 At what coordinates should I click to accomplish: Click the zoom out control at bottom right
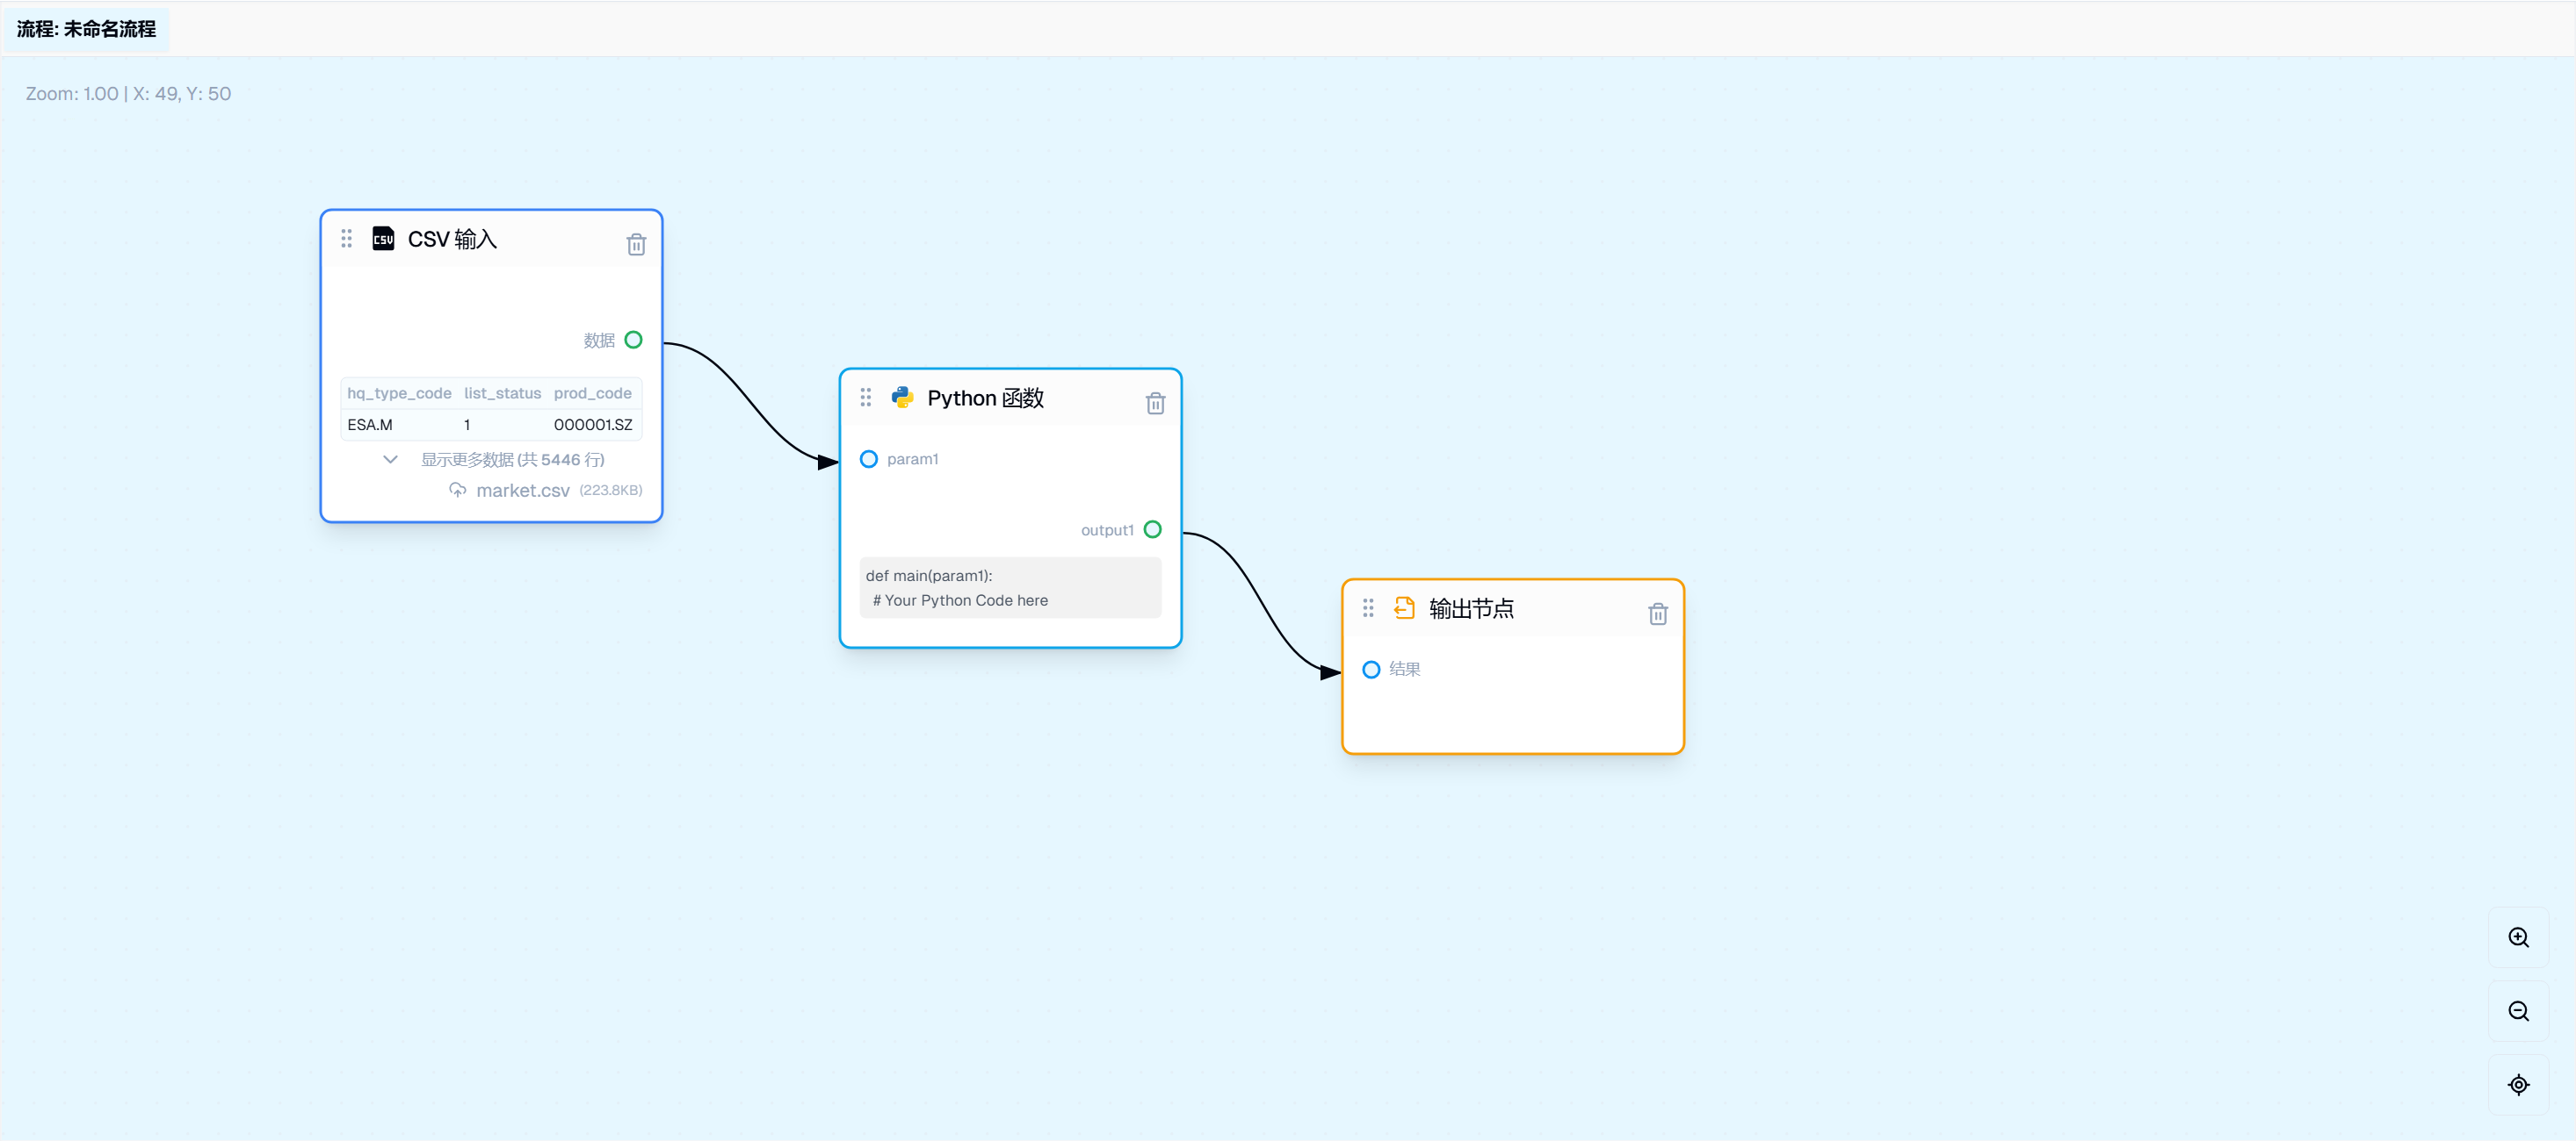coord(2519,1010)
